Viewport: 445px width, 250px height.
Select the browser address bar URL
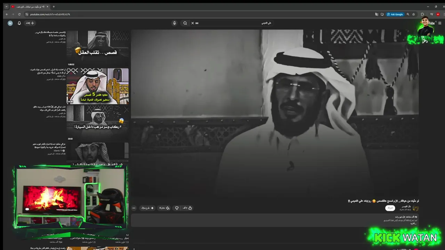click(50, 14)
